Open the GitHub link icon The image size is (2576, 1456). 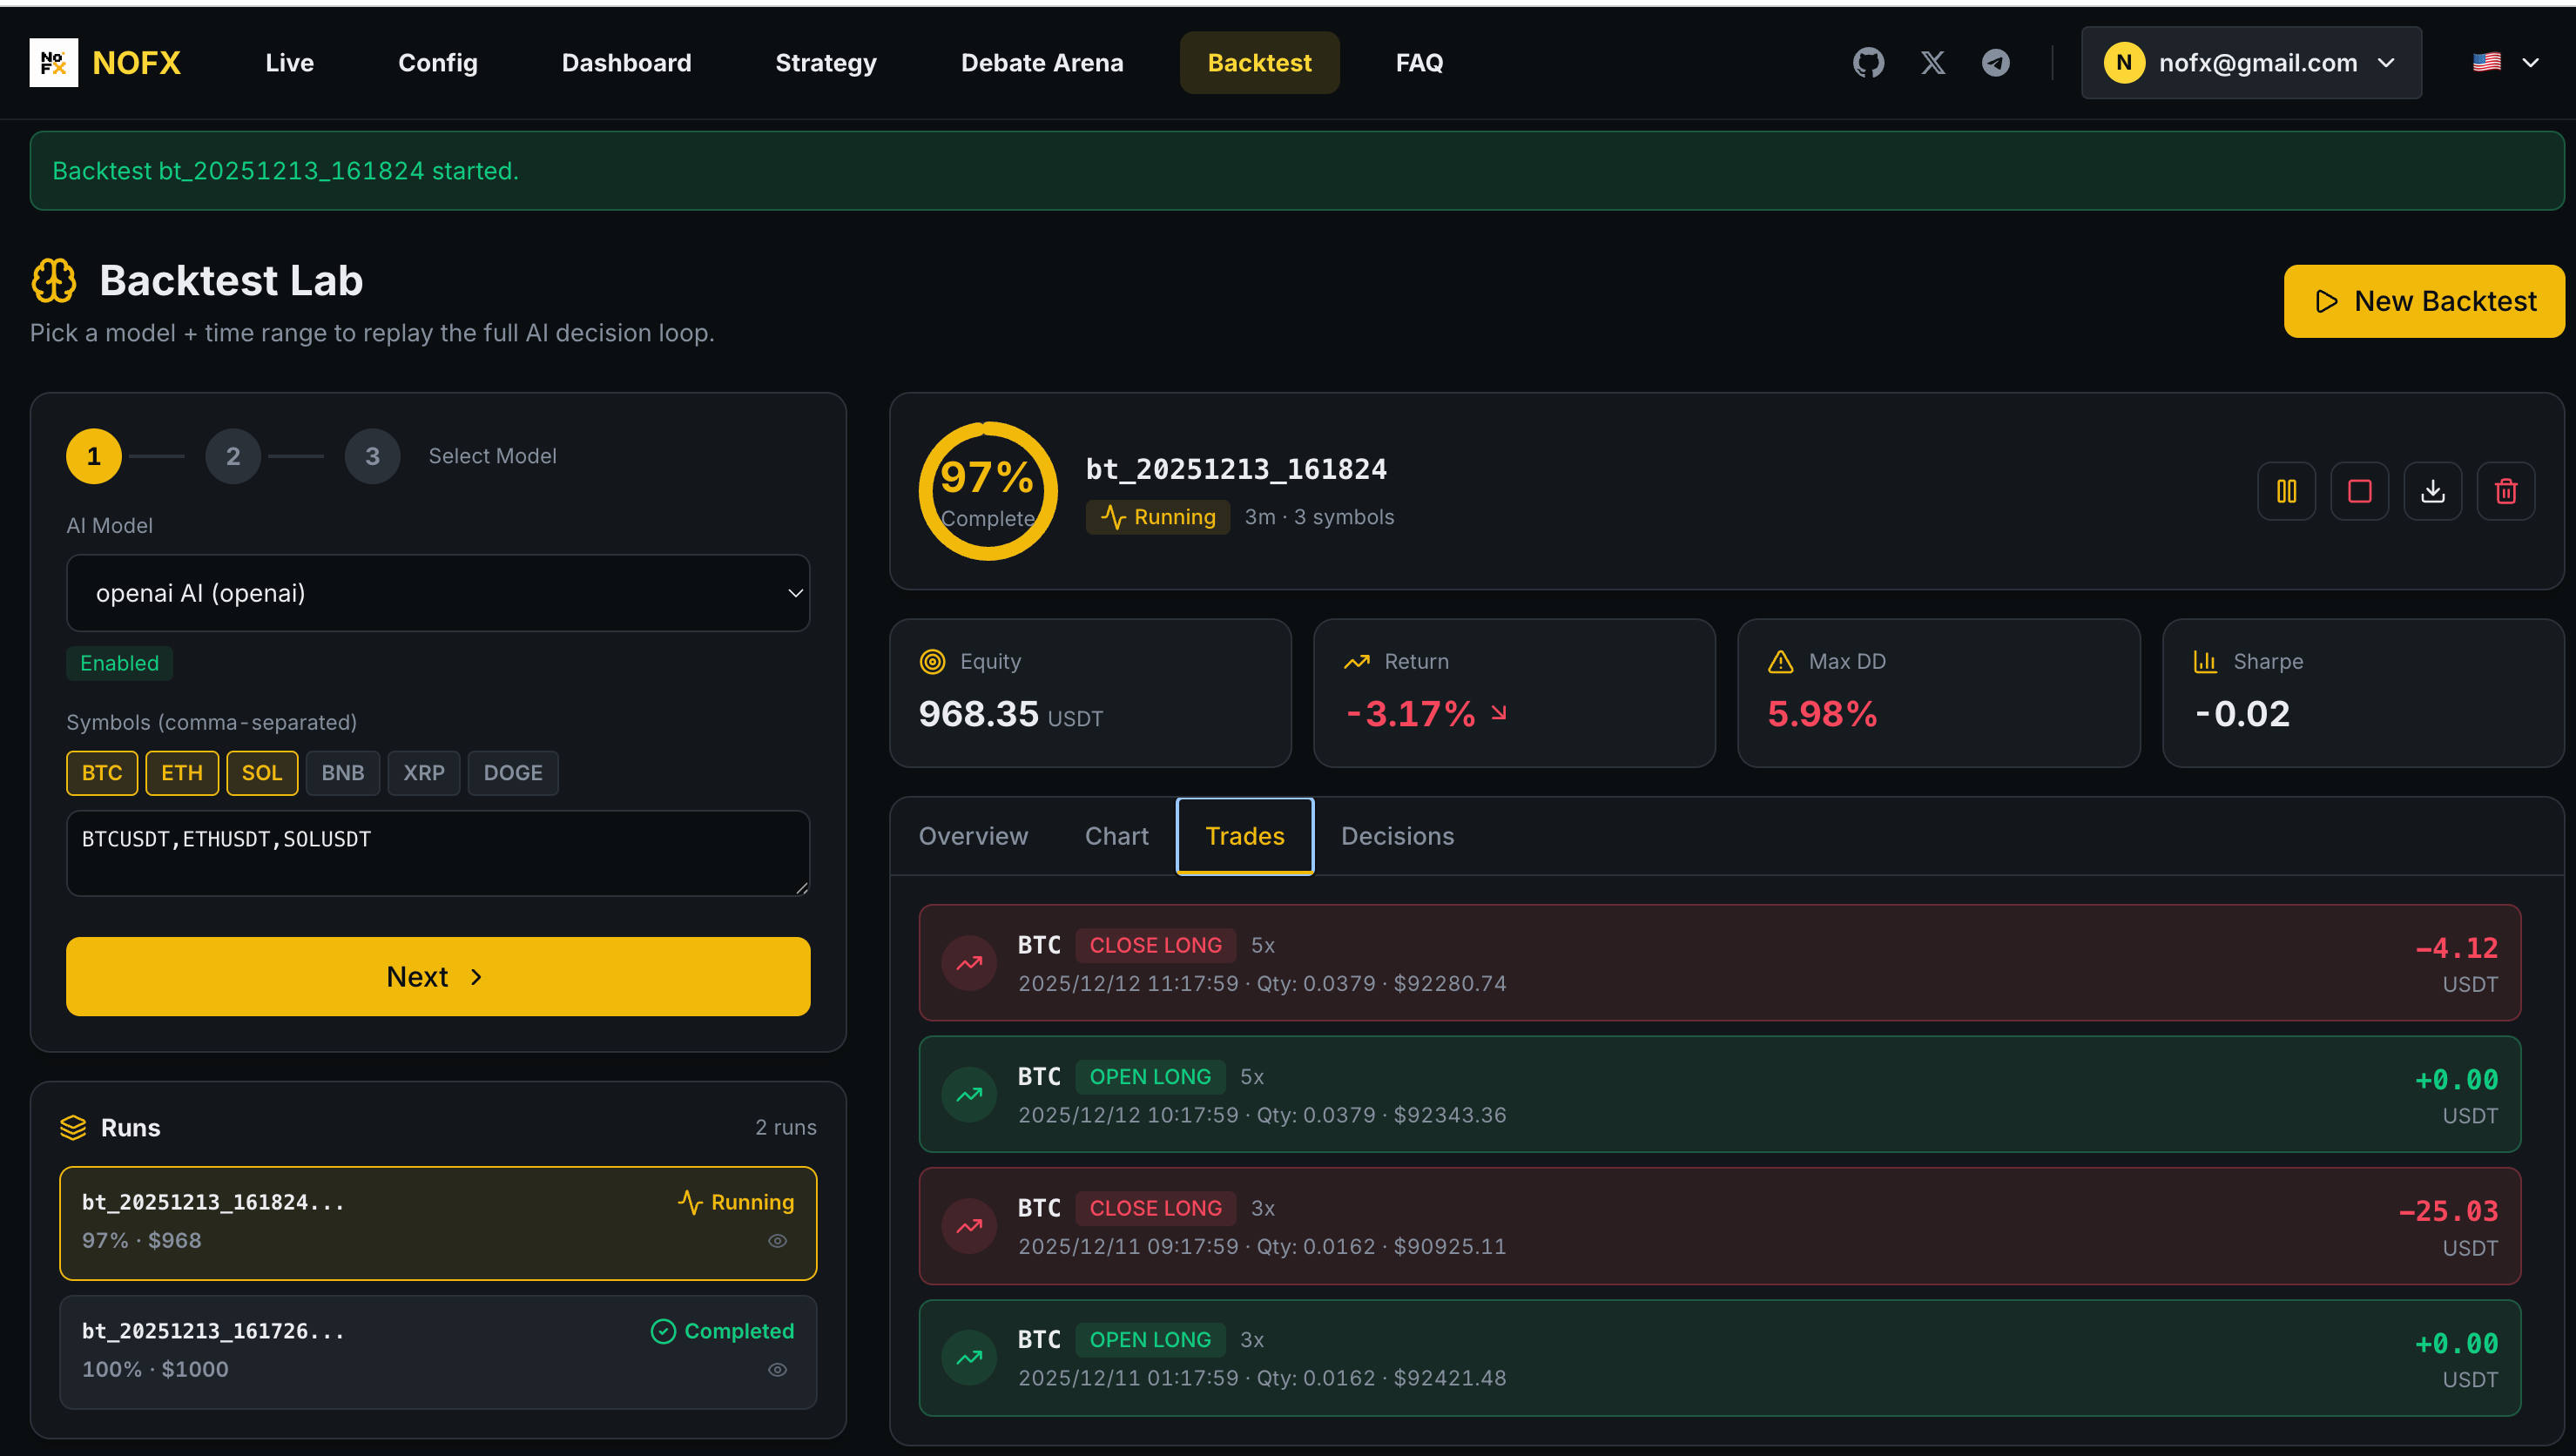tap(1868, 63)
